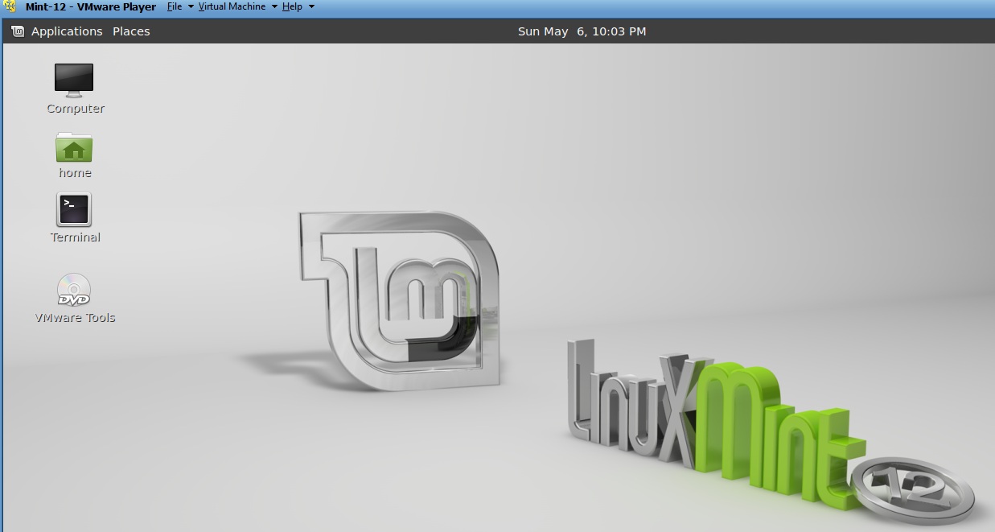Open the Applications menu

coord(67,31)
